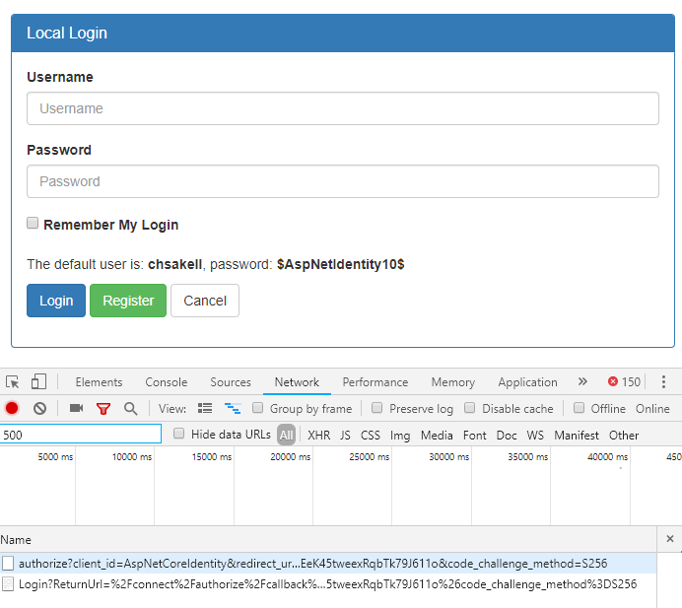Clear the network log
Viewport: 682px width, 608px height.
click(x=39, y=408)
